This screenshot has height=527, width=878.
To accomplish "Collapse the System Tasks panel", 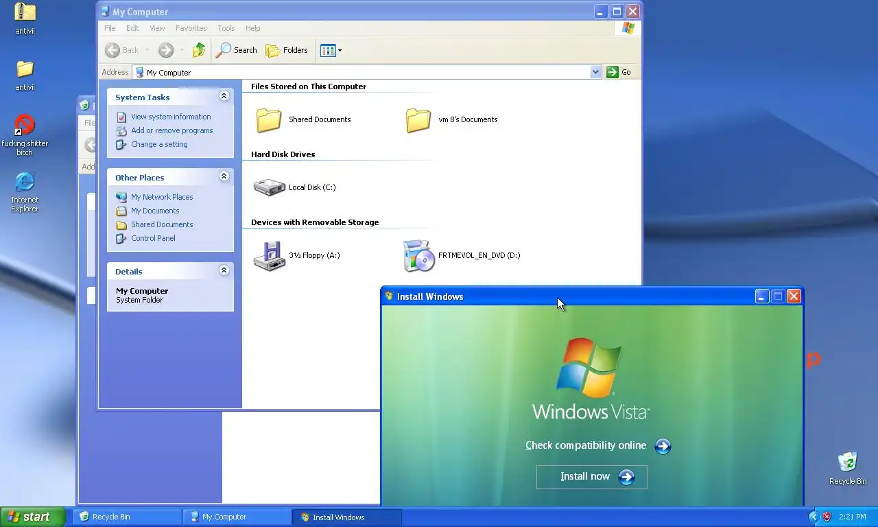I will [224, 96].
